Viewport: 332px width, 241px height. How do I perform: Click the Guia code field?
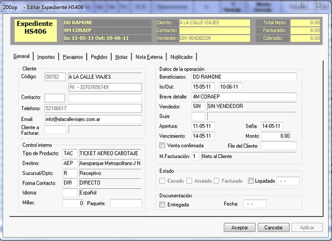click(x=198, y=116)
